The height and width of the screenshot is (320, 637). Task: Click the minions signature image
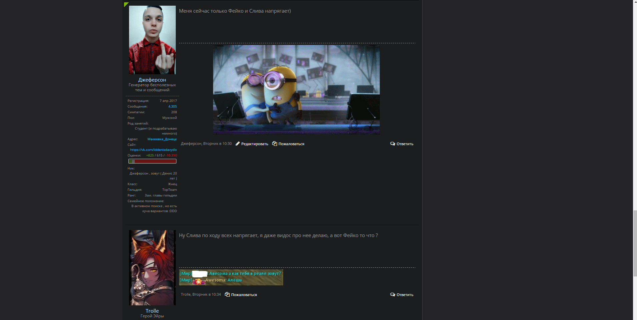[x=296, y=90]
